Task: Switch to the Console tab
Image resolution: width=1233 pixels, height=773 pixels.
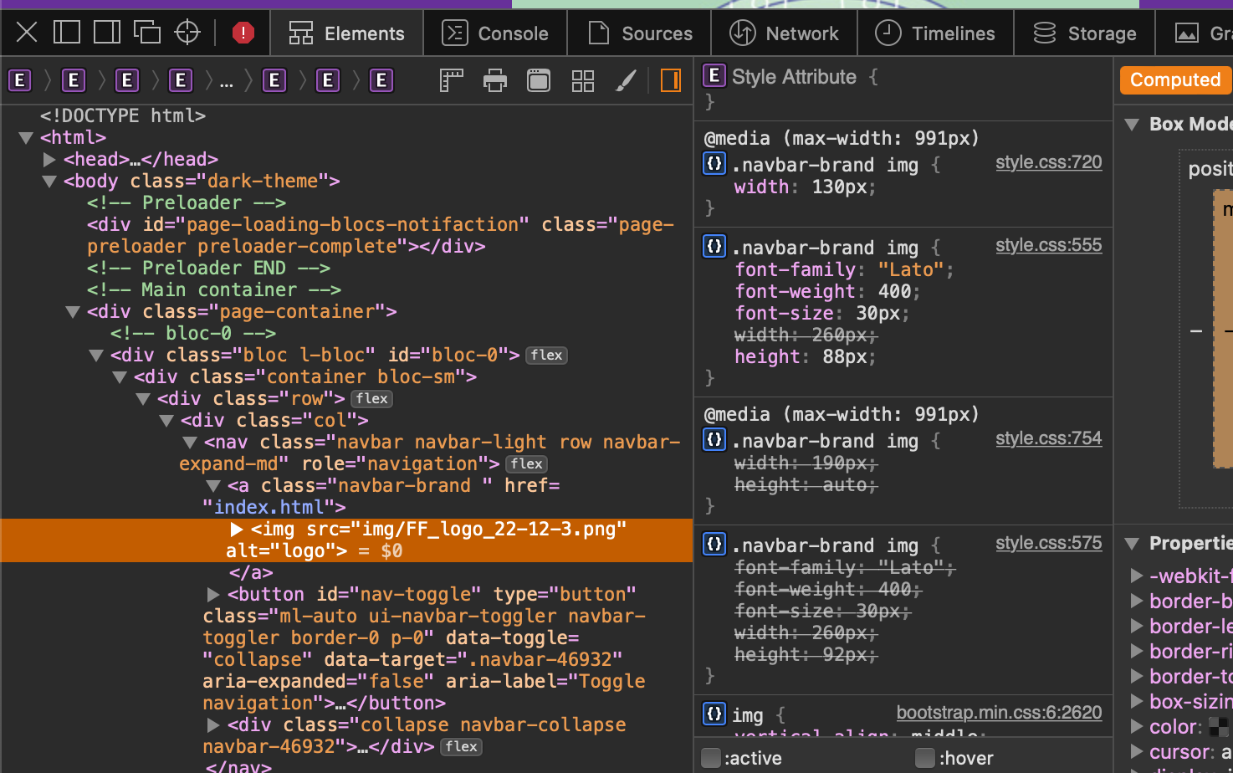Action: pos(495,33)
